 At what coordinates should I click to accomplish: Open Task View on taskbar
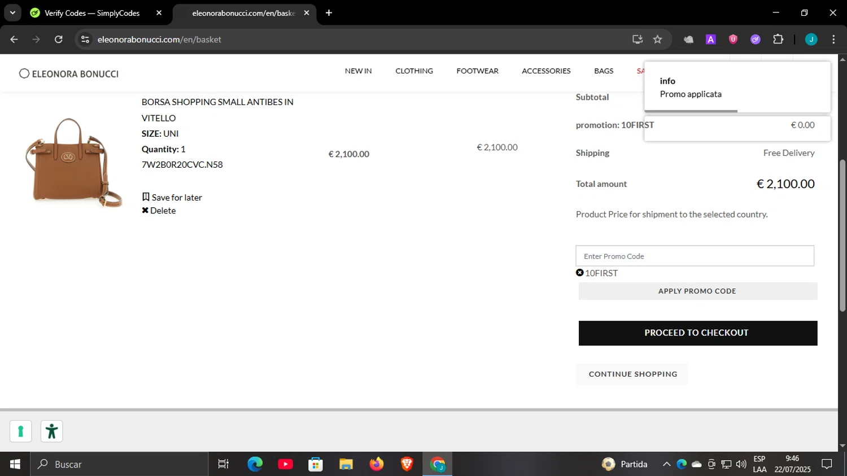[x=224, y=464]
